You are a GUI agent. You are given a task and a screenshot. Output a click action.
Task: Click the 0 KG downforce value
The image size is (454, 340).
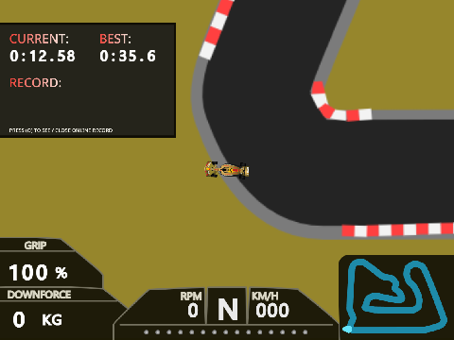37,320
